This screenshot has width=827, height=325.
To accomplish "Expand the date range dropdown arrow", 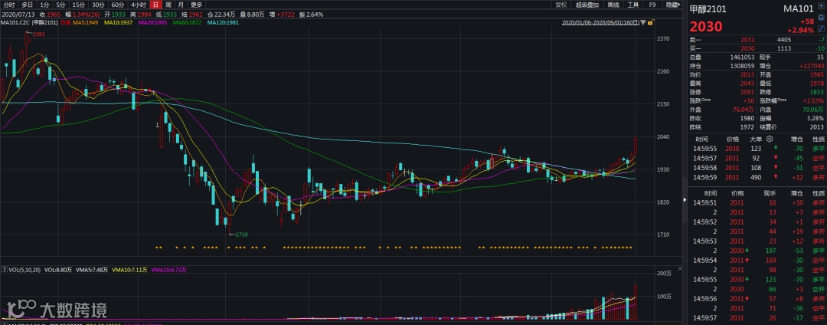I will [643, 23].
